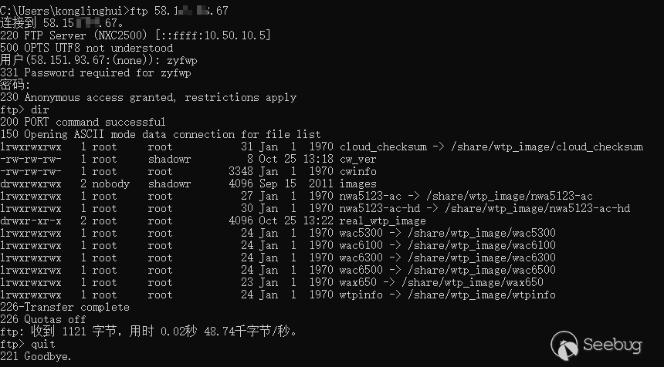Click the '226-Transfer complete' line
The height and width of the screenshot is (367, 664).
64,307
